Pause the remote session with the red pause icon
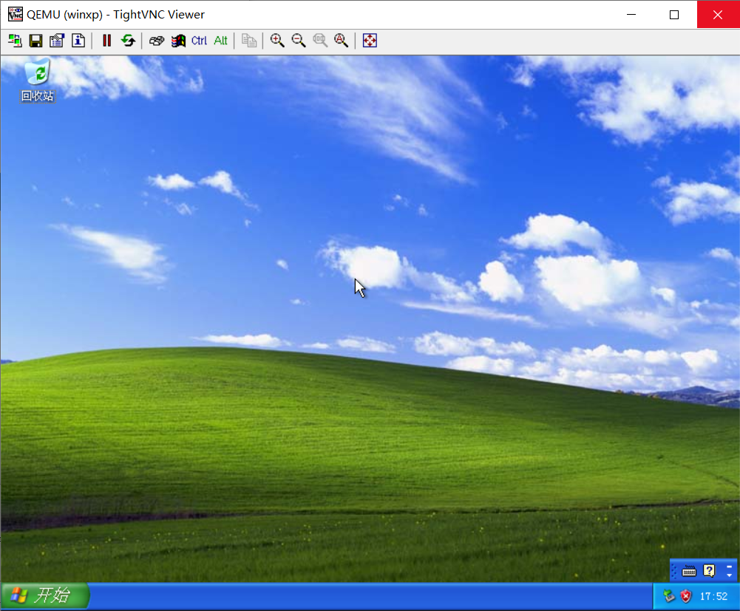Image resolution: width=740 pixels, height=611 pixels. (106, 41)
